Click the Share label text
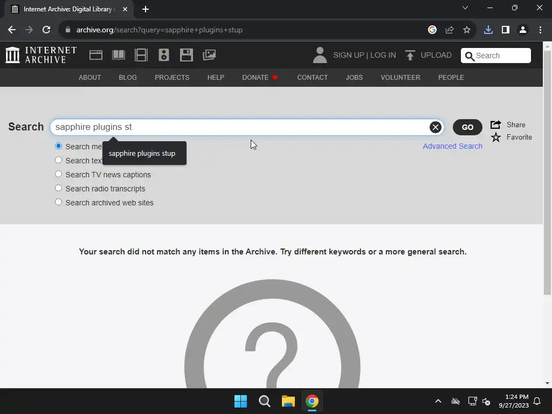The height and width of the screenshot is (414, 552). click(x=516, y=125)
